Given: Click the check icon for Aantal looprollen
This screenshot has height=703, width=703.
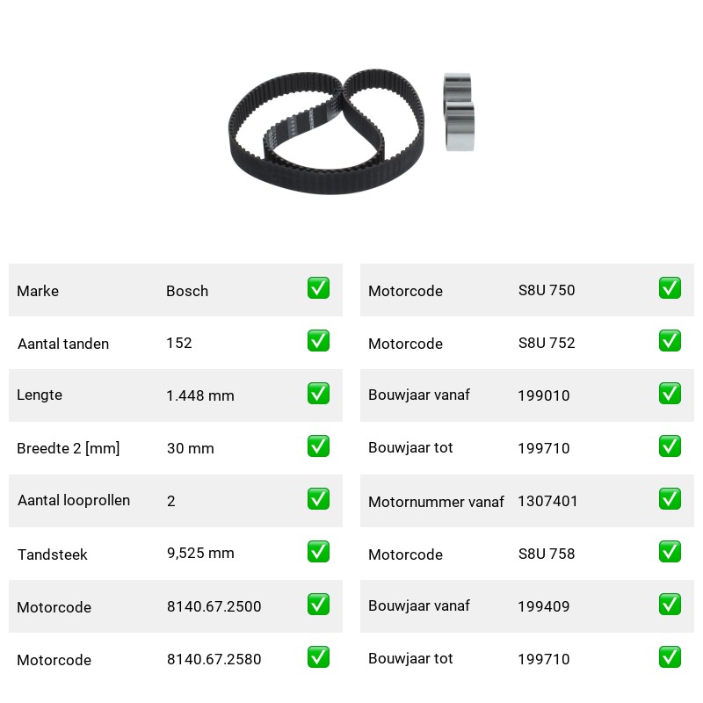Looking at the screenshot, I should click(318, 499).
